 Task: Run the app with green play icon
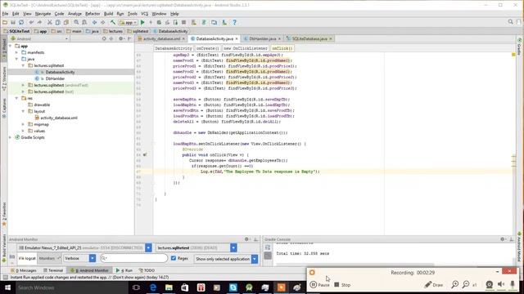coord(142,22)
